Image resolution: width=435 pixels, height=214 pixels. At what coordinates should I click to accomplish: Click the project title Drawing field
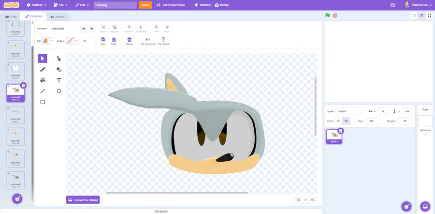(115, 5)
